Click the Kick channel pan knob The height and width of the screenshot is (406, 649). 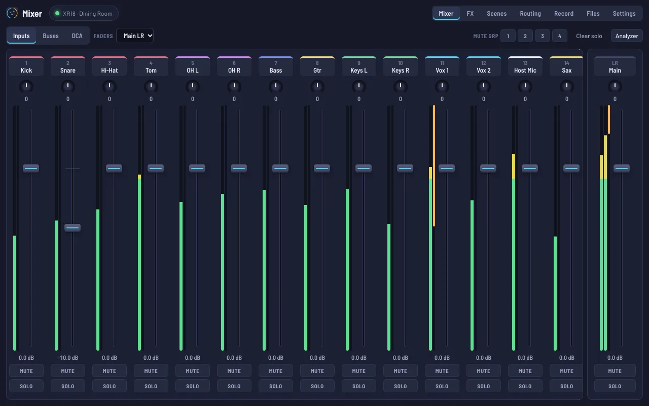pos(26,87)
